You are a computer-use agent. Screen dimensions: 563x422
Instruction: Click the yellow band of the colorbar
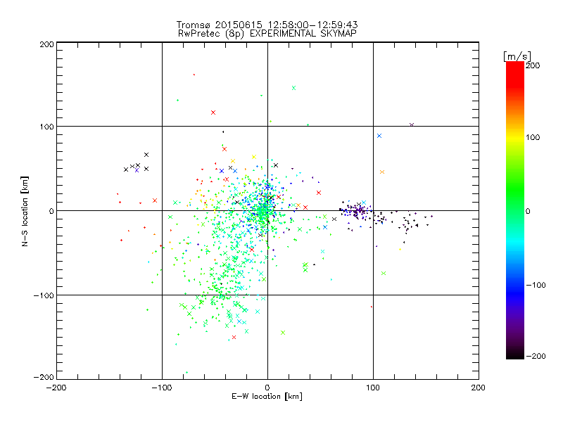[x=515, y=140]
